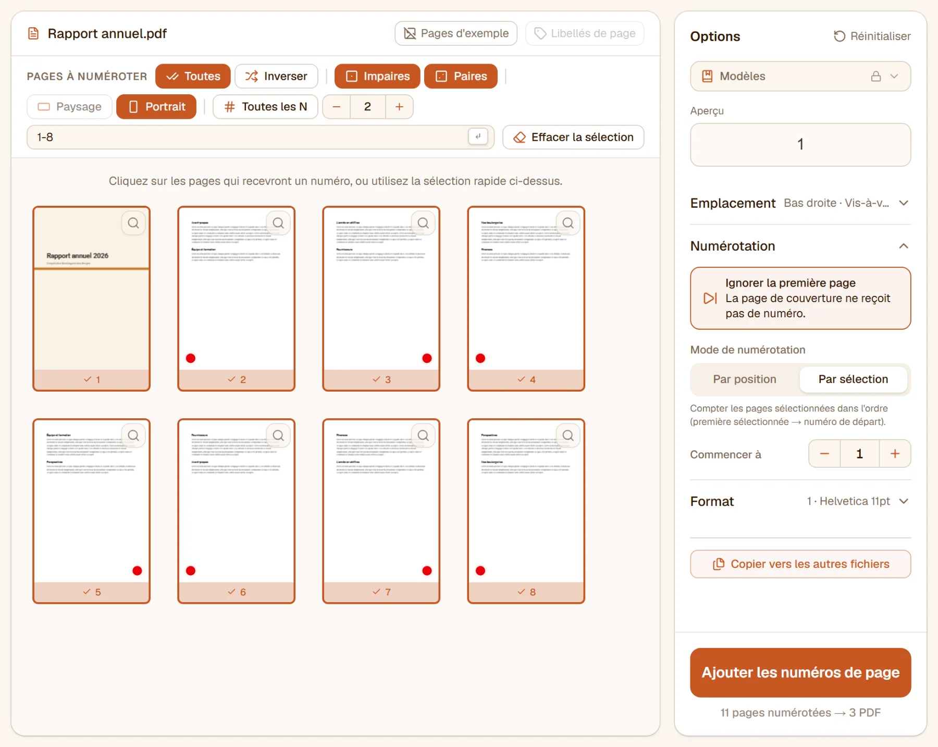This screenshot has height=747, width=938.
Task: Click the Rapport annuel.pdf file icon
Action: (x=33, y=34)
